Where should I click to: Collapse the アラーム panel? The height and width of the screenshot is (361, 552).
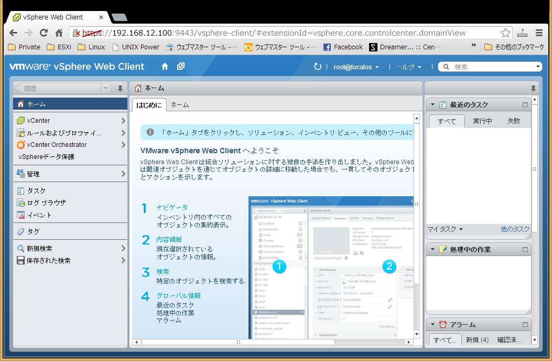point(432,324)
